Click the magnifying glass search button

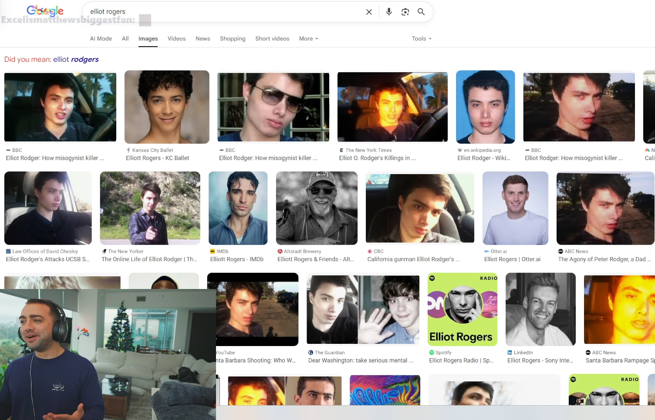pyautogui.click(x=421, y=12)
